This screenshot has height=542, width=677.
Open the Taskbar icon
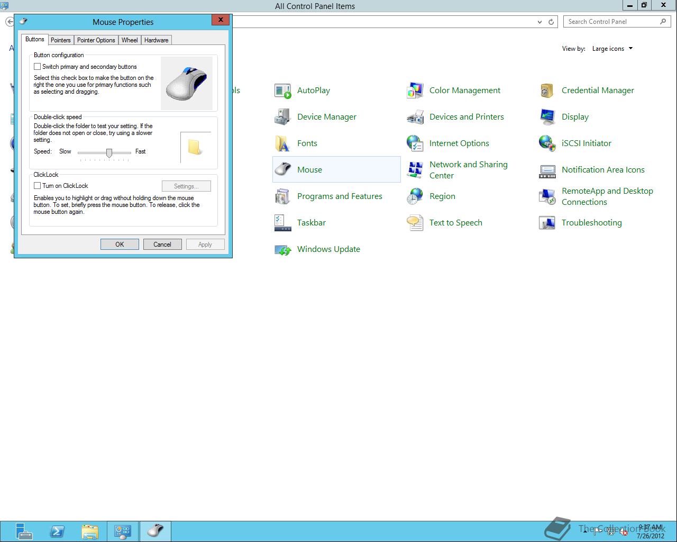[283, 223]
